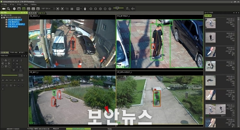This screenshot has height=130, width=240.
Task: Select 고정_배회감지_1 camera in tree
Action: click(x=14, y=22)
